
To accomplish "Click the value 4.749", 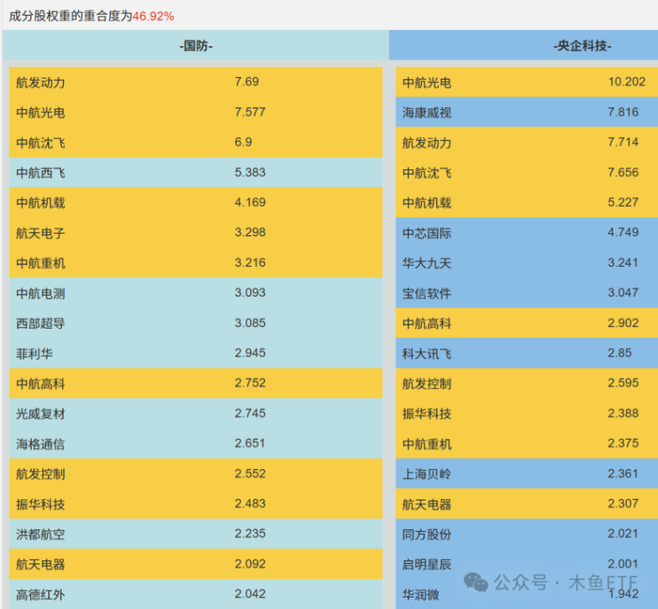I will [623, 232].
